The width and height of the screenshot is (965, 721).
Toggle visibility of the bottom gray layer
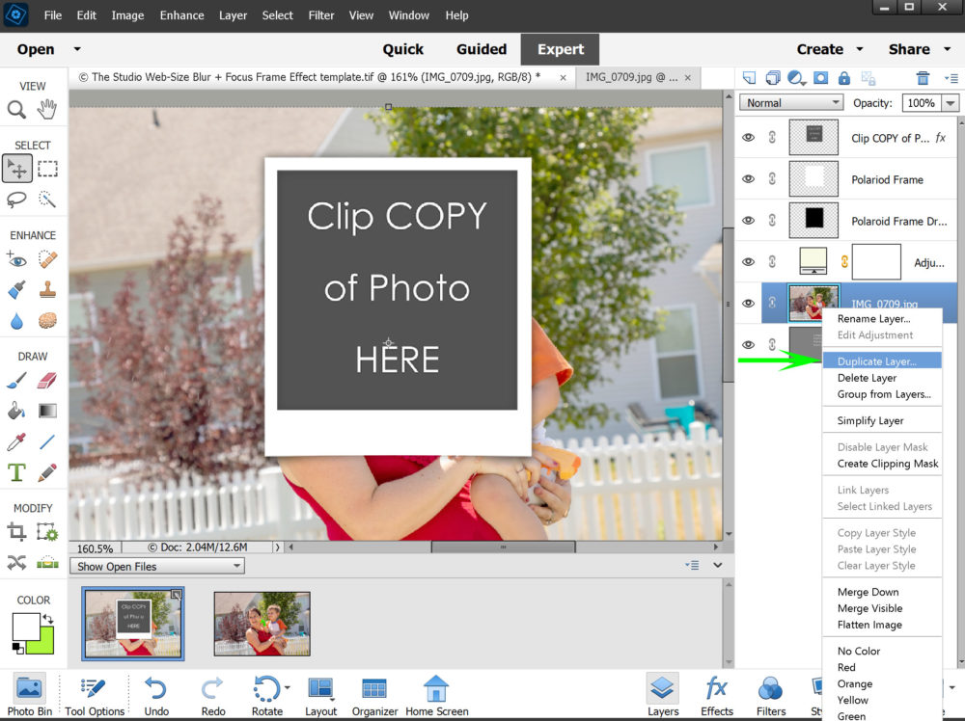(x=749, y=345)
